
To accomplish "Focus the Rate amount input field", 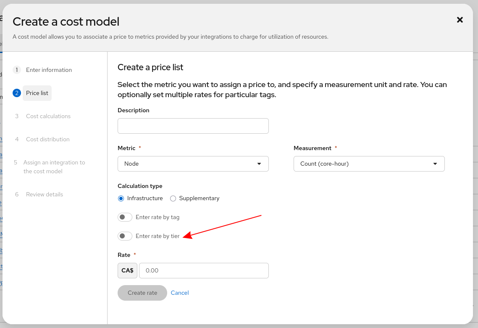I will [x=204, y=270].
